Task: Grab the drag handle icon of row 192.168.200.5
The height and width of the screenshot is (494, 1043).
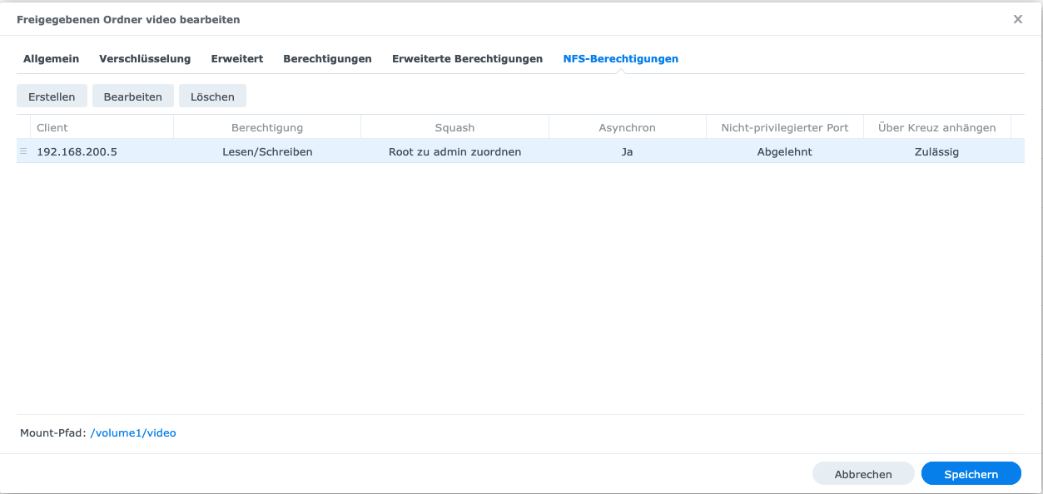Action: 23,151
